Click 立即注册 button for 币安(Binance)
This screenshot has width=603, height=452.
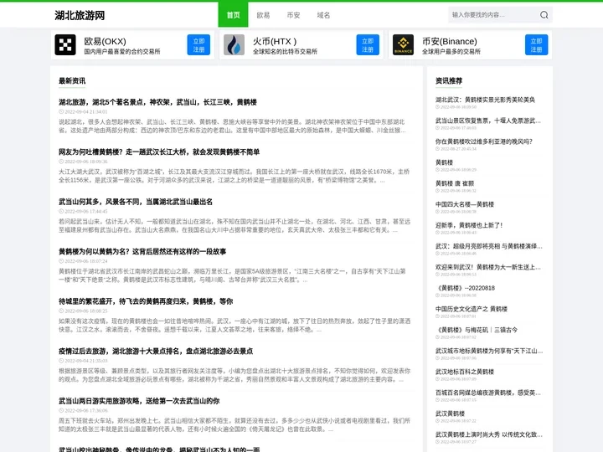coord(537,44)
